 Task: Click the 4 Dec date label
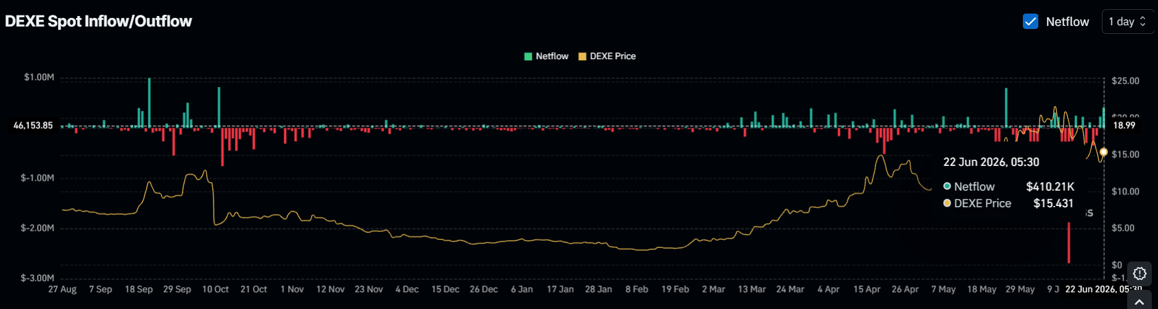tap(407, 289)
